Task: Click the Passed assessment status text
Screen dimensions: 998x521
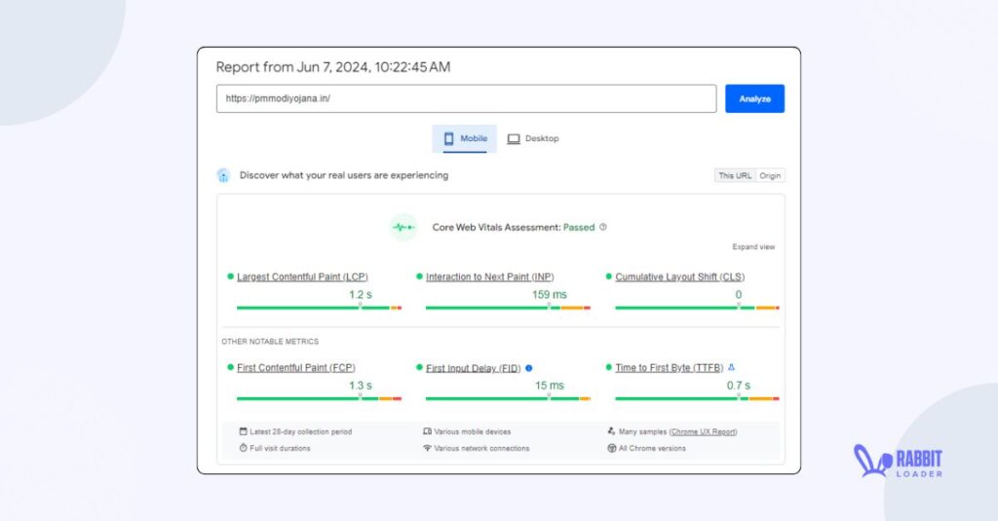Action: (x=579, y=227)
